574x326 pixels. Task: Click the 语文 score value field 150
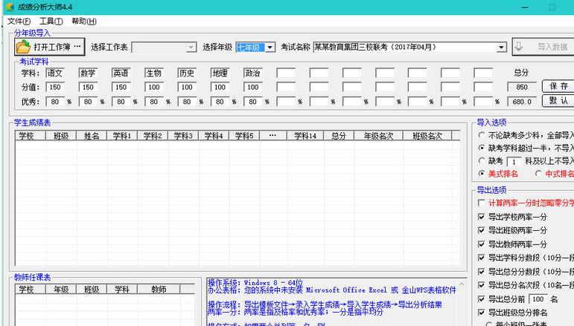pos(55,87)
